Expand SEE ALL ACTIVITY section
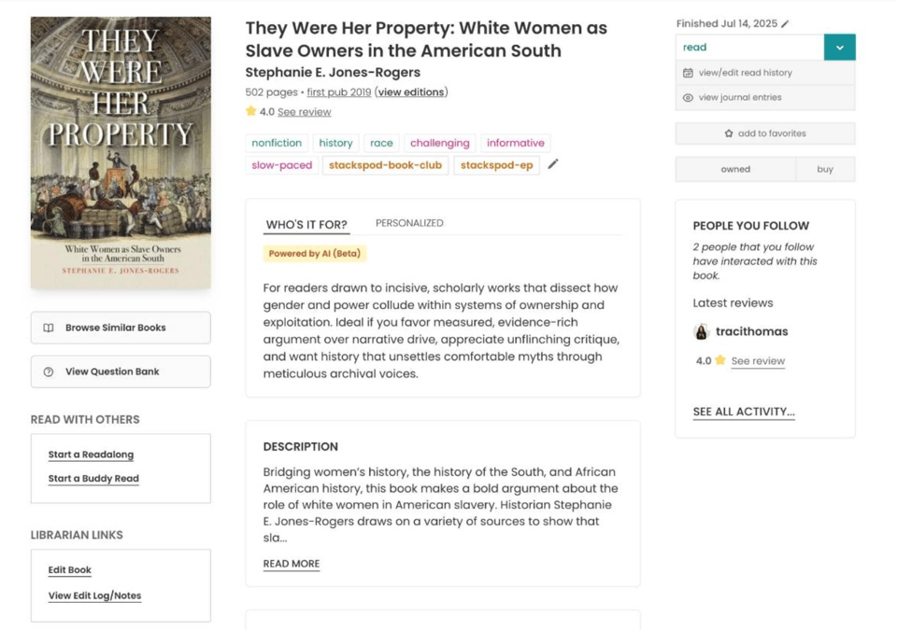The height and width of the screenshot is (630, 897). [743, 411]
